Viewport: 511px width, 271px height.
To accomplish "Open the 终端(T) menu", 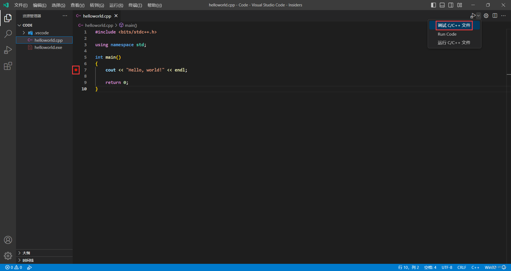I will click(x=135, y=5).
